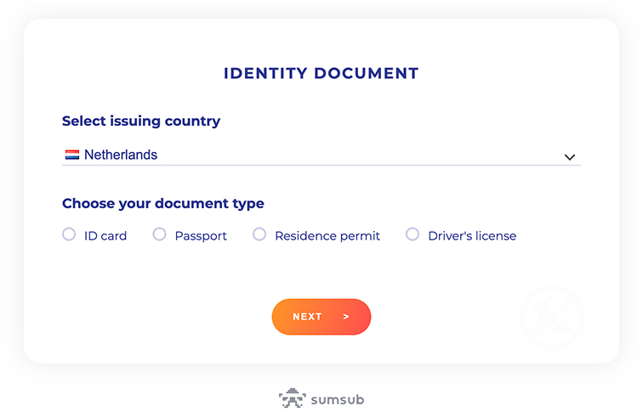Open the country selector showing Netherlands text
The width and height of the screenshot is (643, 418).
(x=121, y=155)
